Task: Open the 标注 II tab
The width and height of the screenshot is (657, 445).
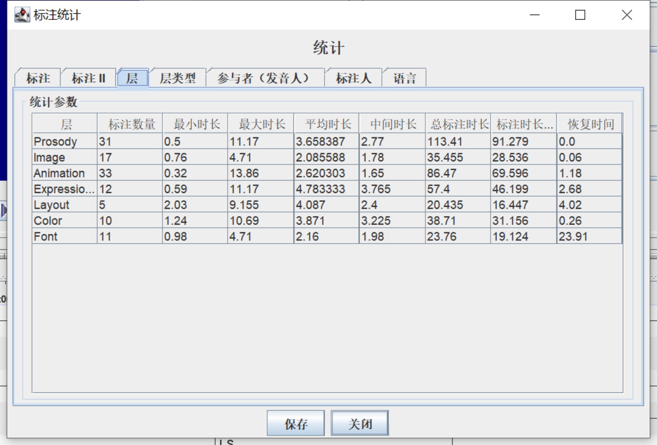Action: coord(88,78)
